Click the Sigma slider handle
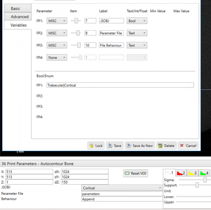Image resolution: width=211 pixels, height=210 pixels. pos(205,180)
